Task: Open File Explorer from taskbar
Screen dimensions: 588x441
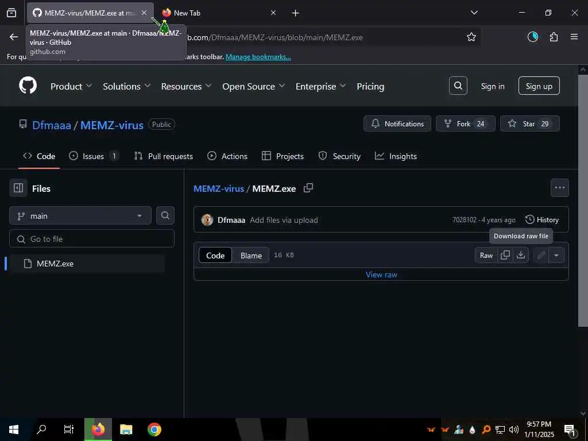Action: [x=126, y=430]
